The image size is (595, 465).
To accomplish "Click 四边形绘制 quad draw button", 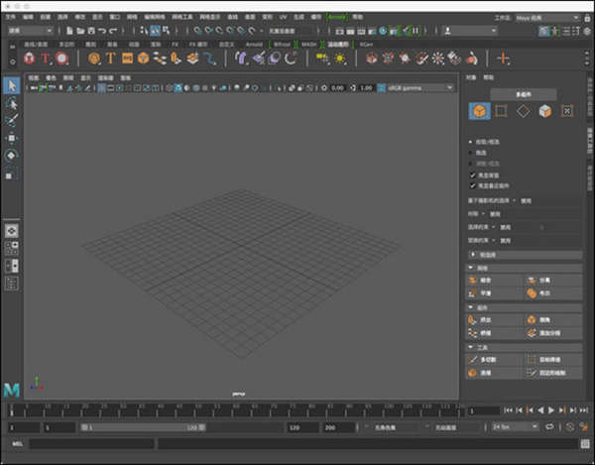I will coord(553,373).
